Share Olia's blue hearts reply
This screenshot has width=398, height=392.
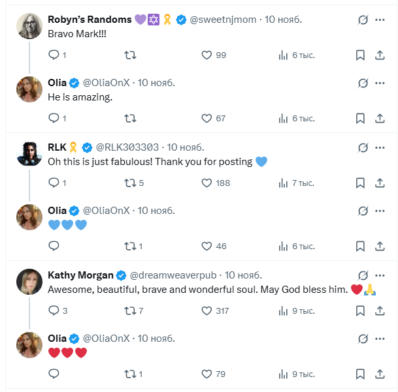pyautogui.click(x=380, y=246)
